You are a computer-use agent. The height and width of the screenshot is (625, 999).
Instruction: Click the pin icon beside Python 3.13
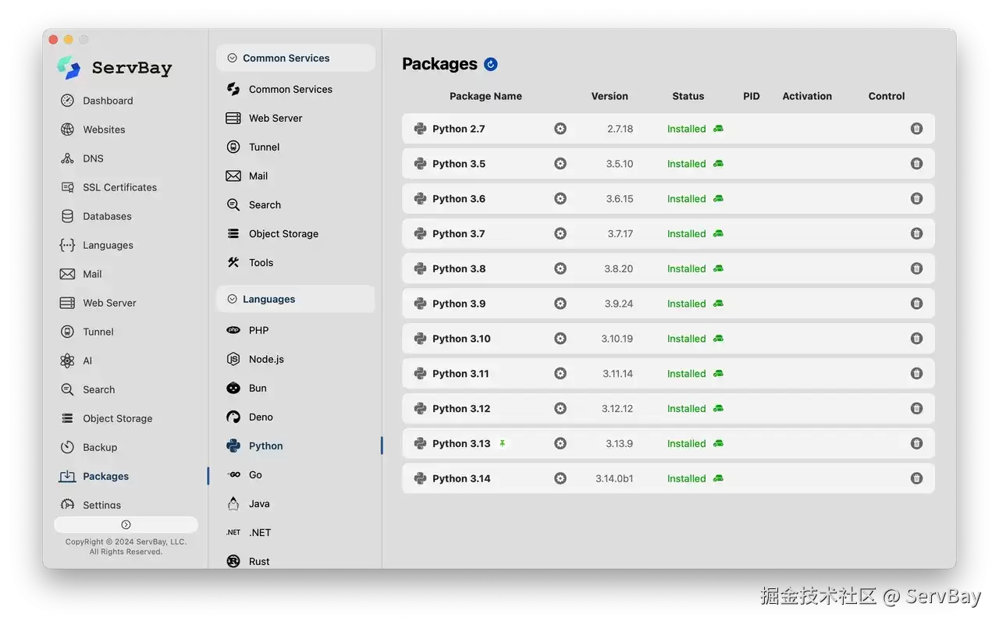[503, 443]
